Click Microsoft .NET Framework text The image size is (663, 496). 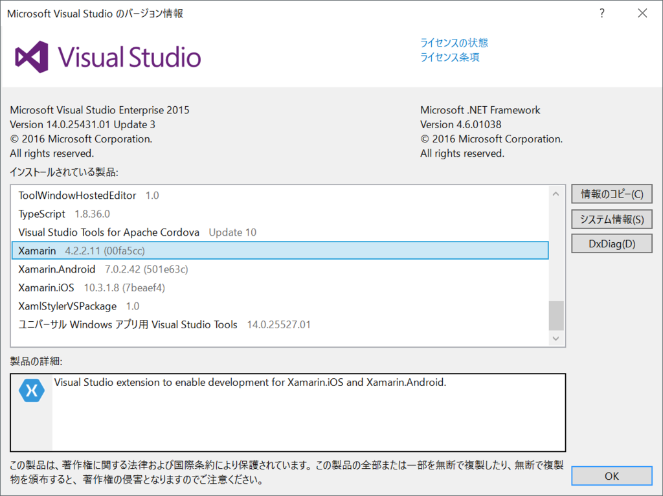pyautogui.click(x=480, y=110)
